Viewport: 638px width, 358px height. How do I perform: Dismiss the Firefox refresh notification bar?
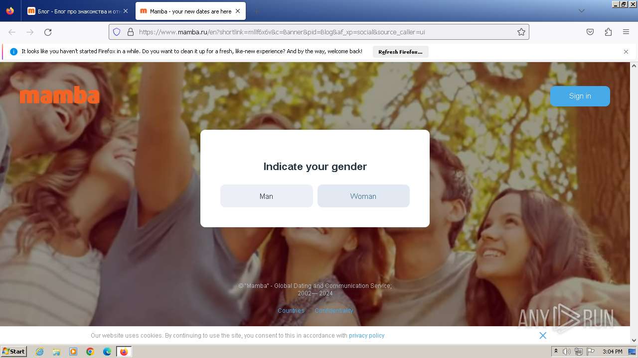coord(626,52)
